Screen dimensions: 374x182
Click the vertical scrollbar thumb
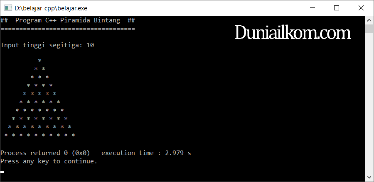(x=369, y=29)
